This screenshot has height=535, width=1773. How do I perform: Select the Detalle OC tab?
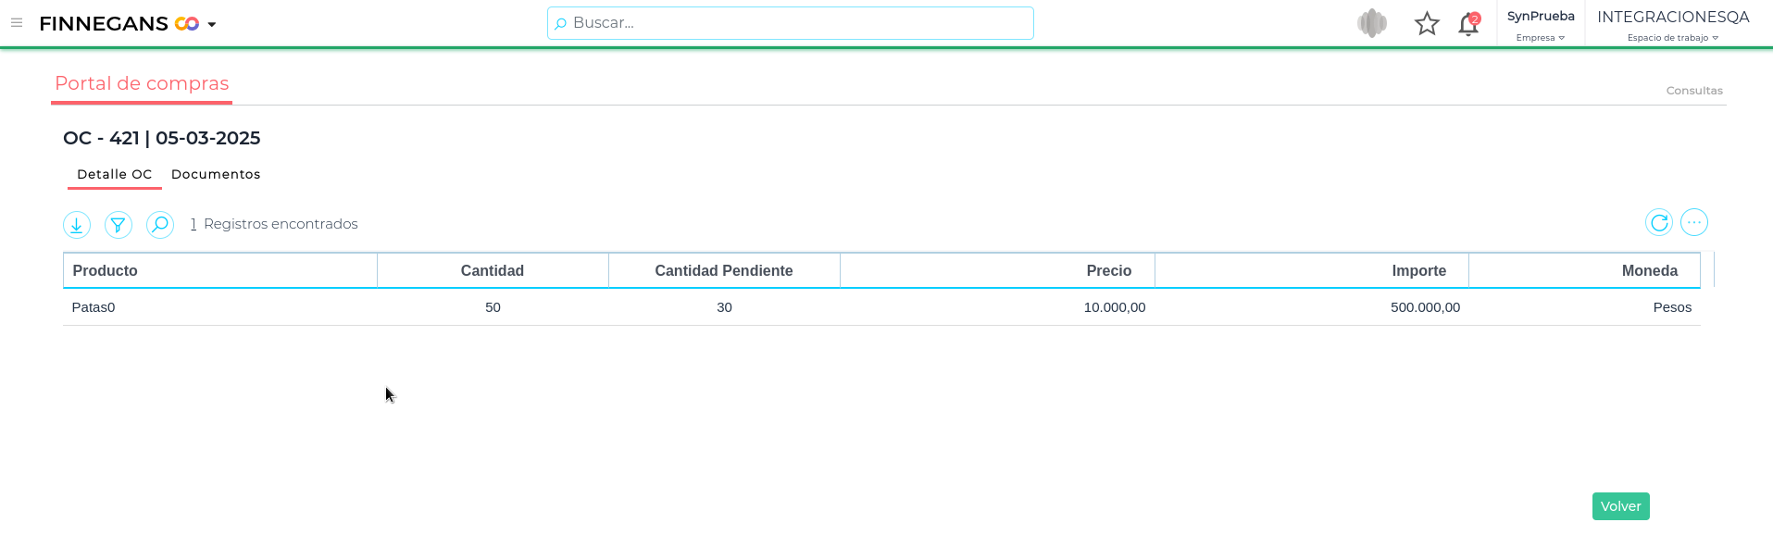pos(114,174)
